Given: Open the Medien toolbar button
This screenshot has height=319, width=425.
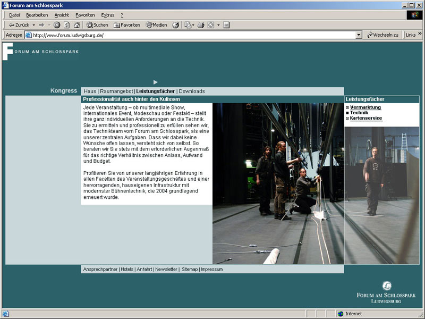Looking at the screenshot, I should tap(157, 25).
